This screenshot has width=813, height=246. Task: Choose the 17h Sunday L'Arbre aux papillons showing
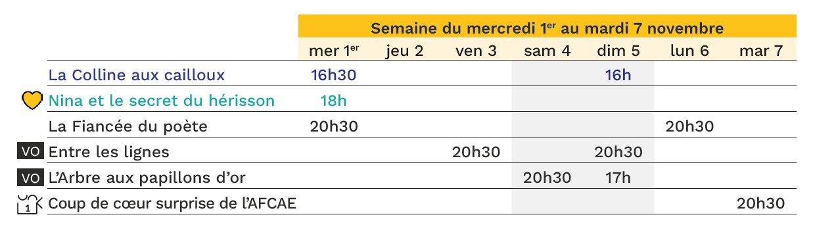618,178
